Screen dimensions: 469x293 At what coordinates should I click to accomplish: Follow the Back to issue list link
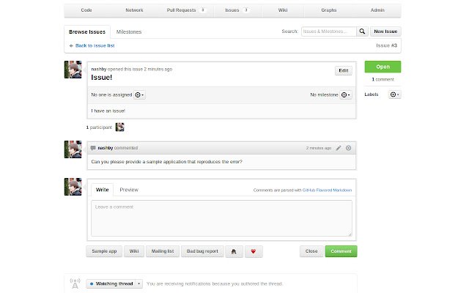click(95, 45)
